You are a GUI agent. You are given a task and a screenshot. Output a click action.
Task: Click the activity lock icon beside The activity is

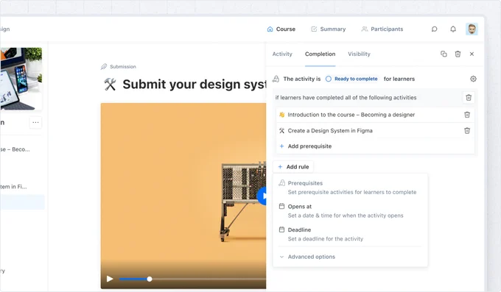point(276,79)
